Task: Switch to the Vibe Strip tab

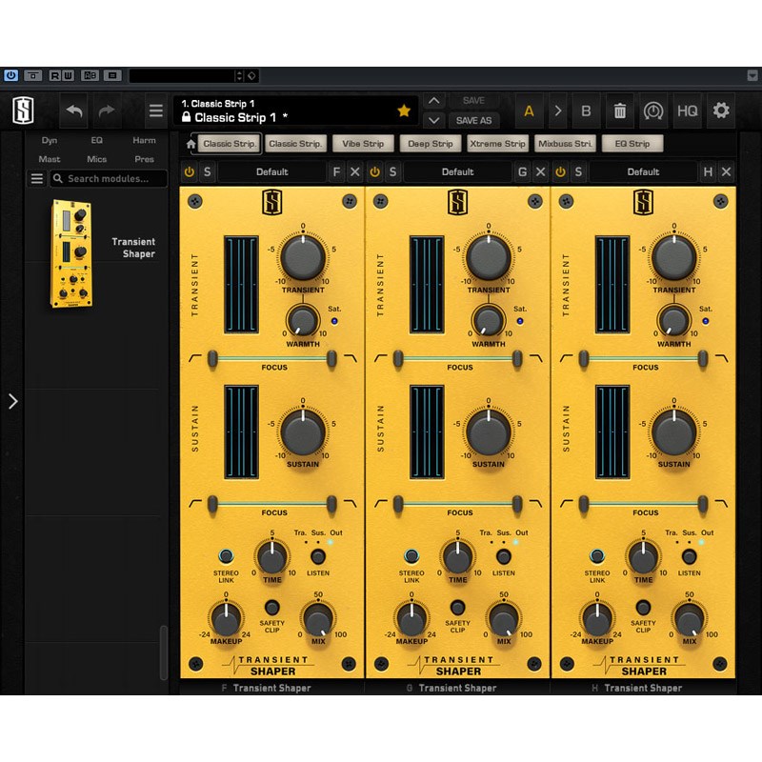Action: 363,144
